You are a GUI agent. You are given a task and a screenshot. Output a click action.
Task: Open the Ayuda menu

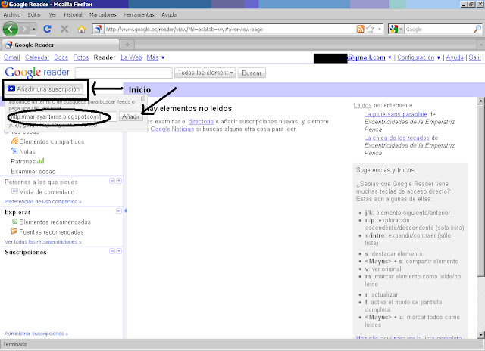pos(169,14)
